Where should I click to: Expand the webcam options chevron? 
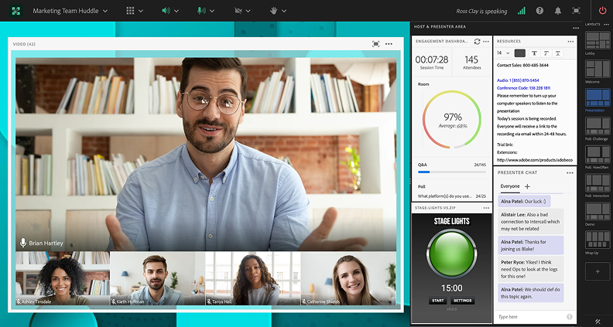point(248,12)
